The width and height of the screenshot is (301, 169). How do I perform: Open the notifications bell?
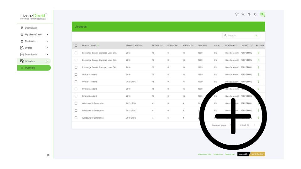click(x=255, y=14)
